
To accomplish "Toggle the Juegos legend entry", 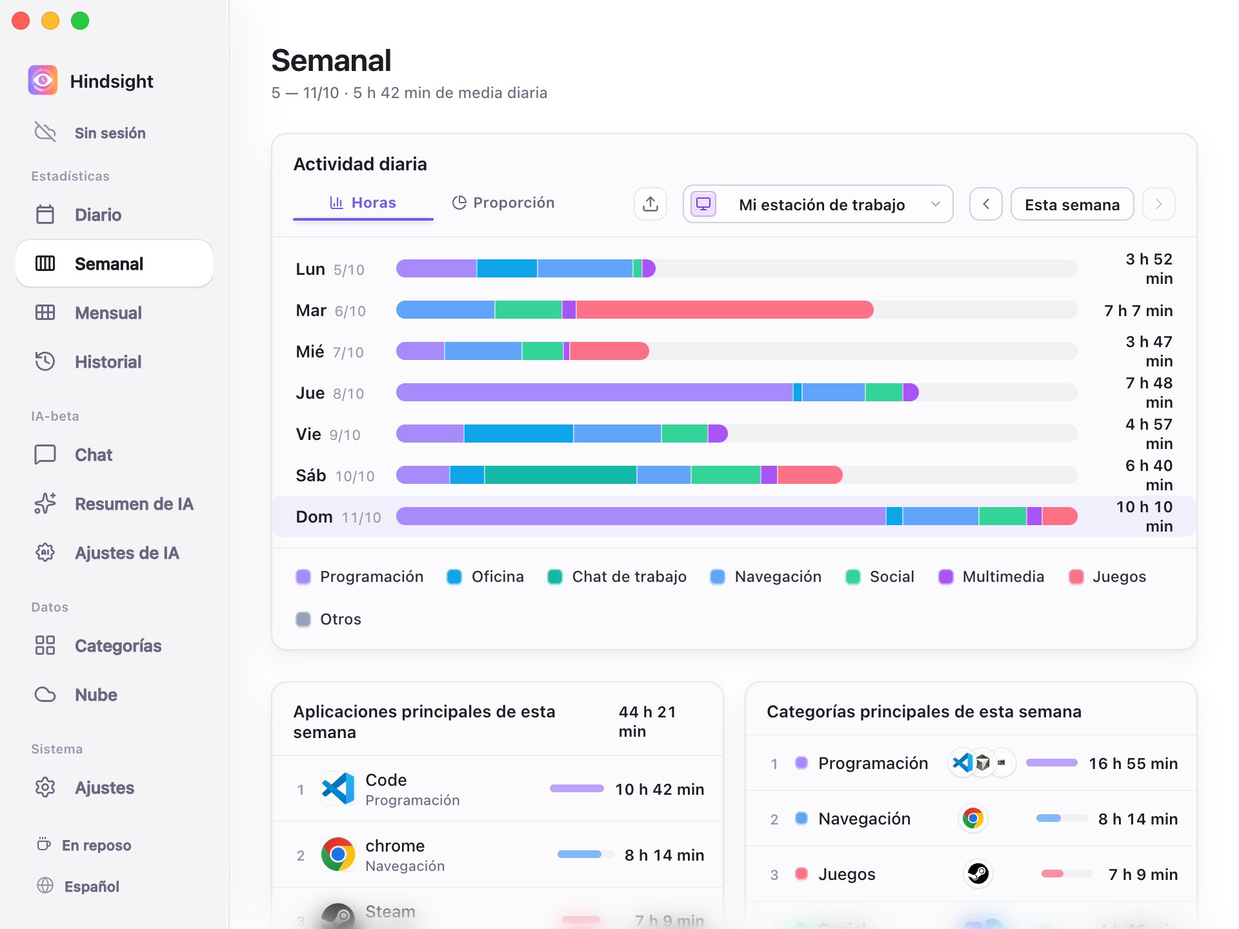I will click(1107, 576).
